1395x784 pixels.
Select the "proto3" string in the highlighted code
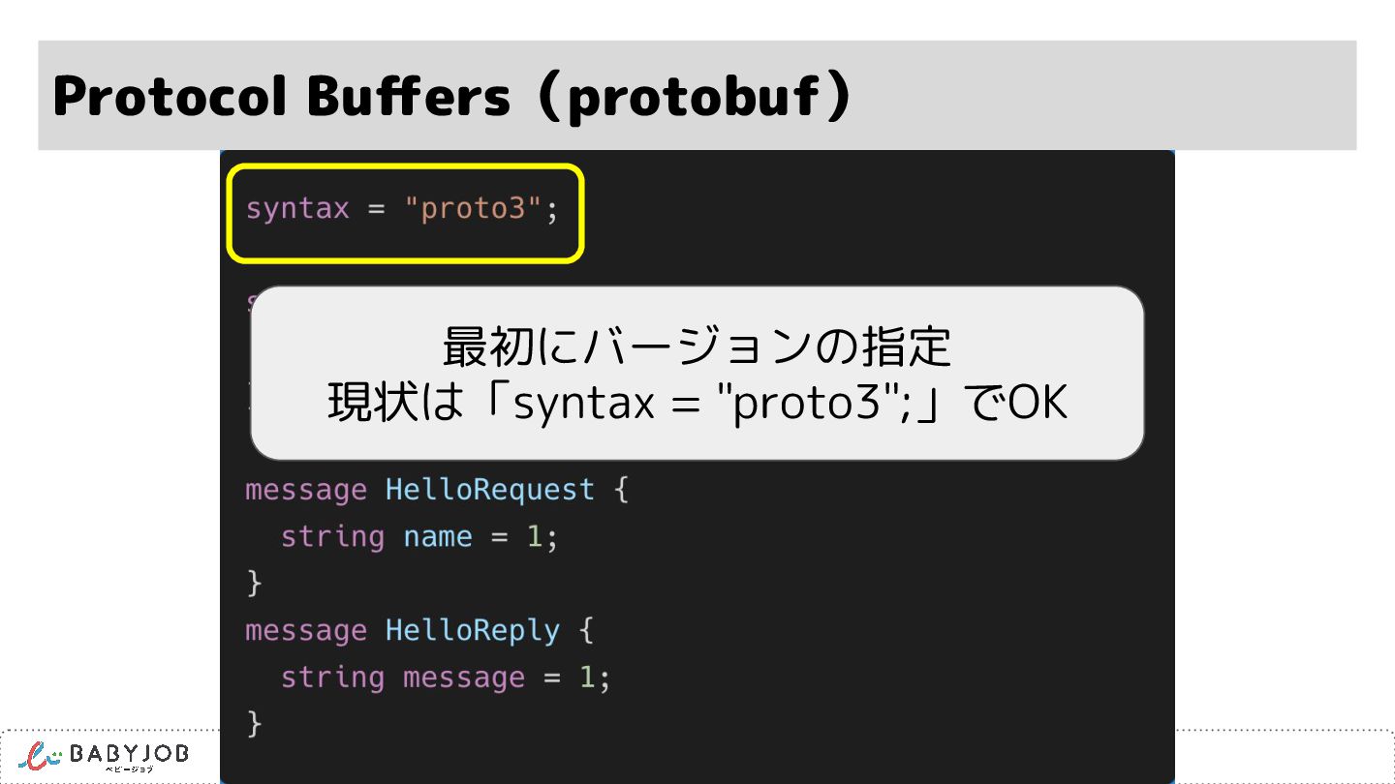(473, 209)
